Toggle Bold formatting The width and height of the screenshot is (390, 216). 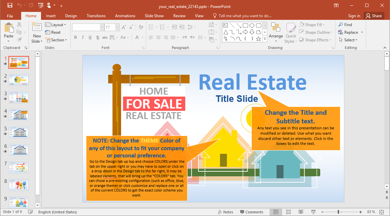[x=75, y=37]
